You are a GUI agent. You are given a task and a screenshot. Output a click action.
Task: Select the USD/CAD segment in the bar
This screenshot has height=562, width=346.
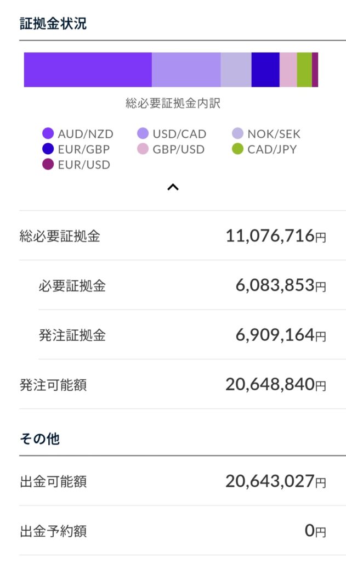pyautogui.click(x=186, y=70)
